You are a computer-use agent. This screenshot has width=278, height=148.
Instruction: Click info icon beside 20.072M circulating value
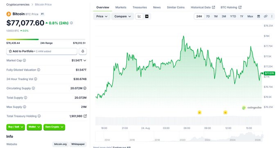(85, 88)
